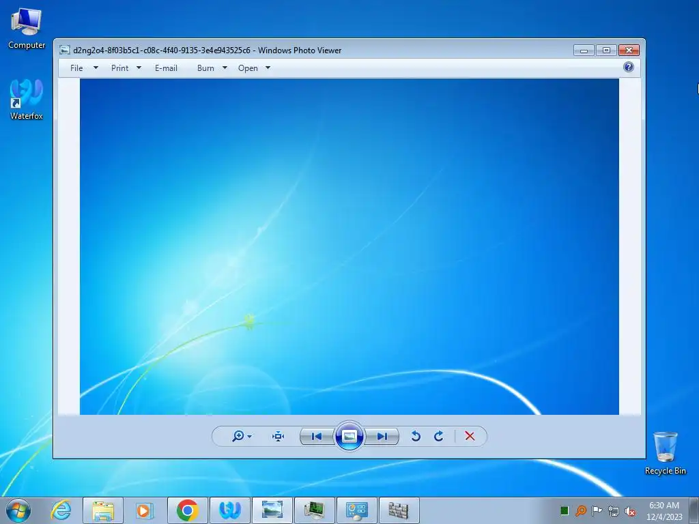The width and height of the screenshot is (699, 524).
Task: Click the Fit to window icon
Action: 279,436
